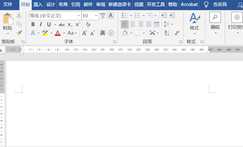This screenshot has width=243, height=147.
Task: Open text effects dropdown arrow
Action: (x=38, y=33)
